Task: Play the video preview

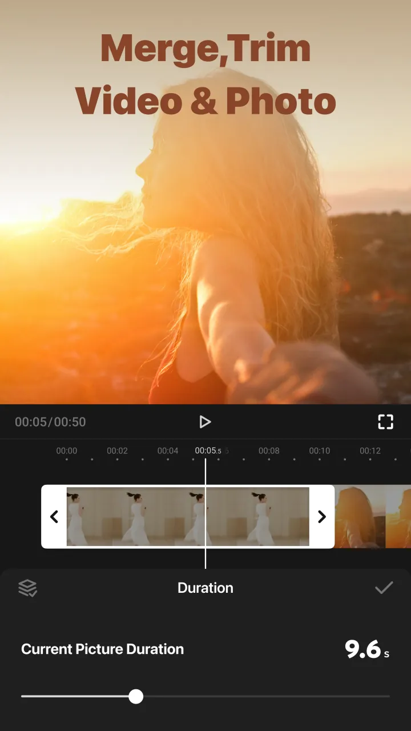Action: pos(205,422)
